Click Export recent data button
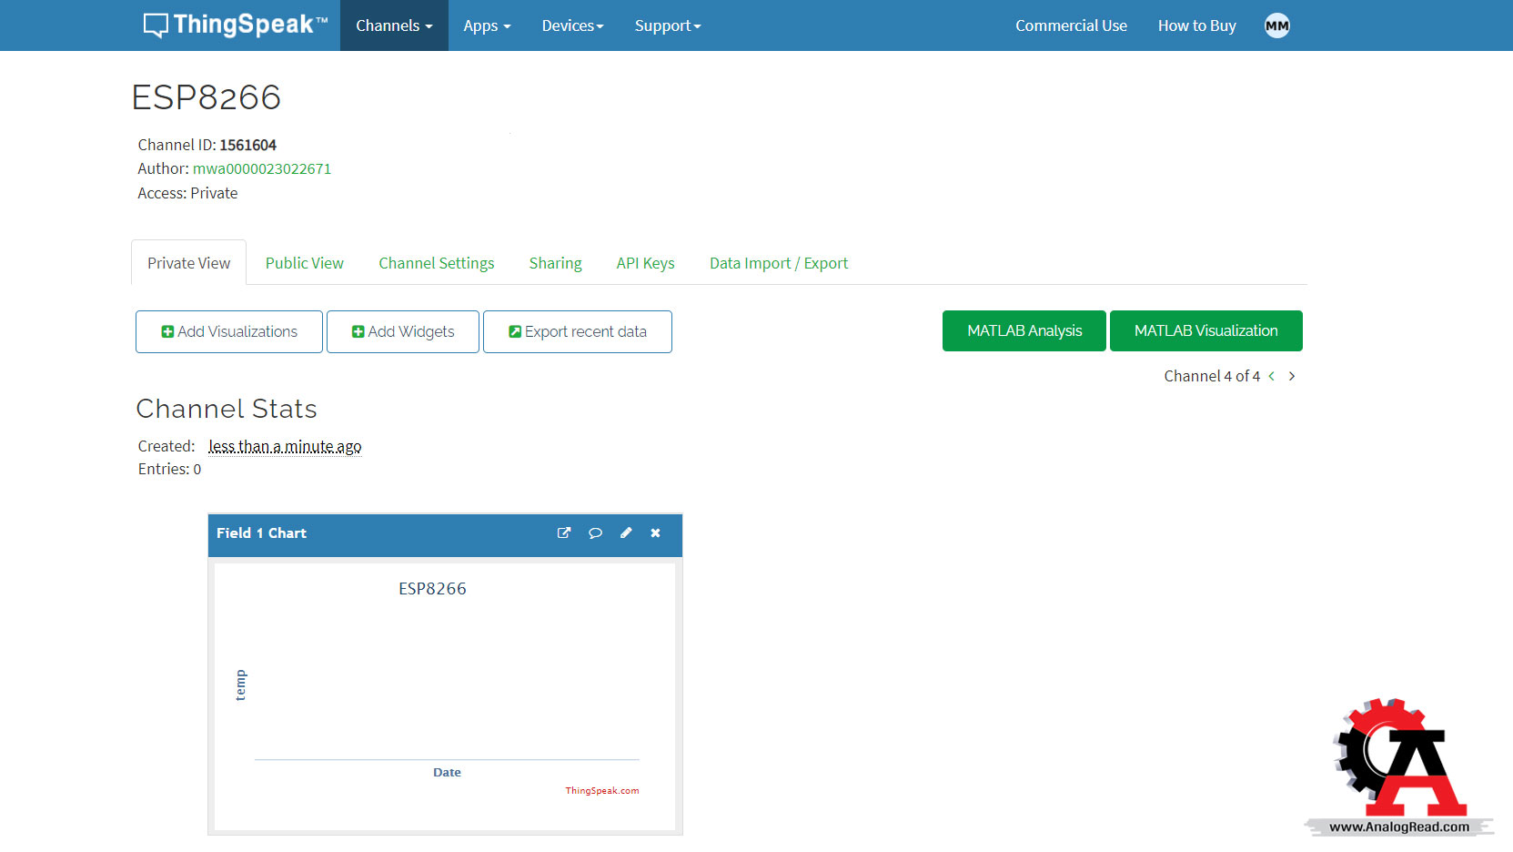 click(578, 331)
